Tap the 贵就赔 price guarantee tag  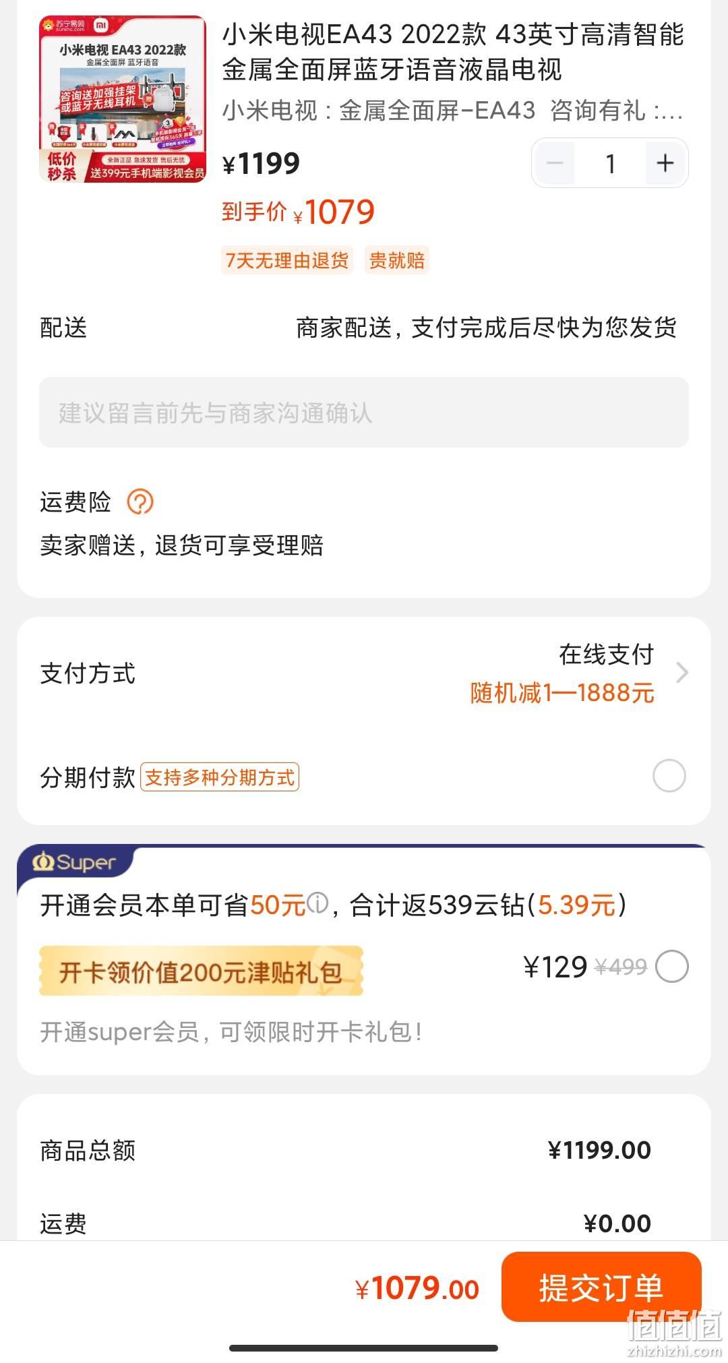click(397, 260)
